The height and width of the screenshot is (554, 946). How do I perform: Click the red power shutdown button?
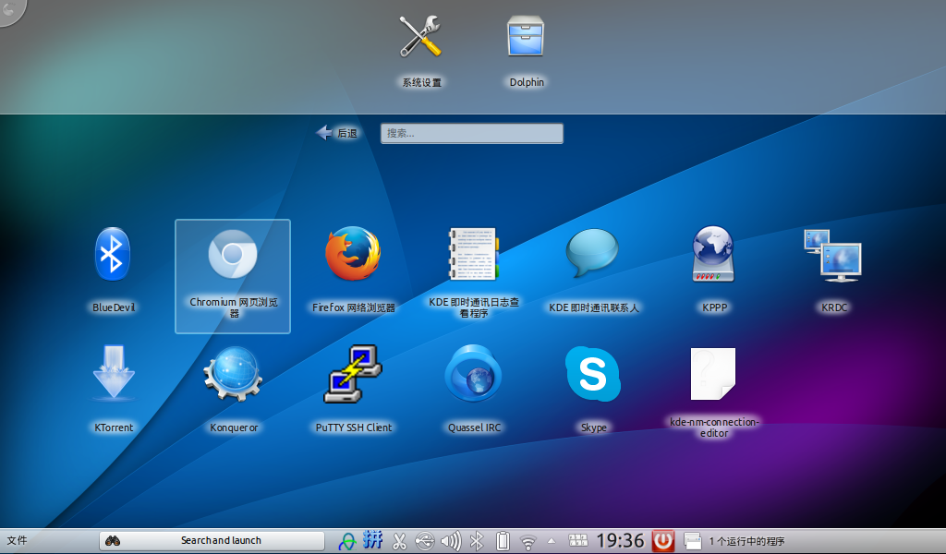[x=663, y=540]
